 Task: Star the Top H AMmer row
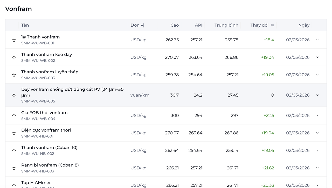14,185
